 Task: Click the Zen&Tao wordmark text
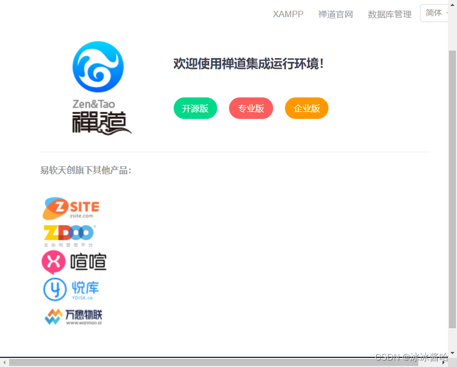point(94,104)
